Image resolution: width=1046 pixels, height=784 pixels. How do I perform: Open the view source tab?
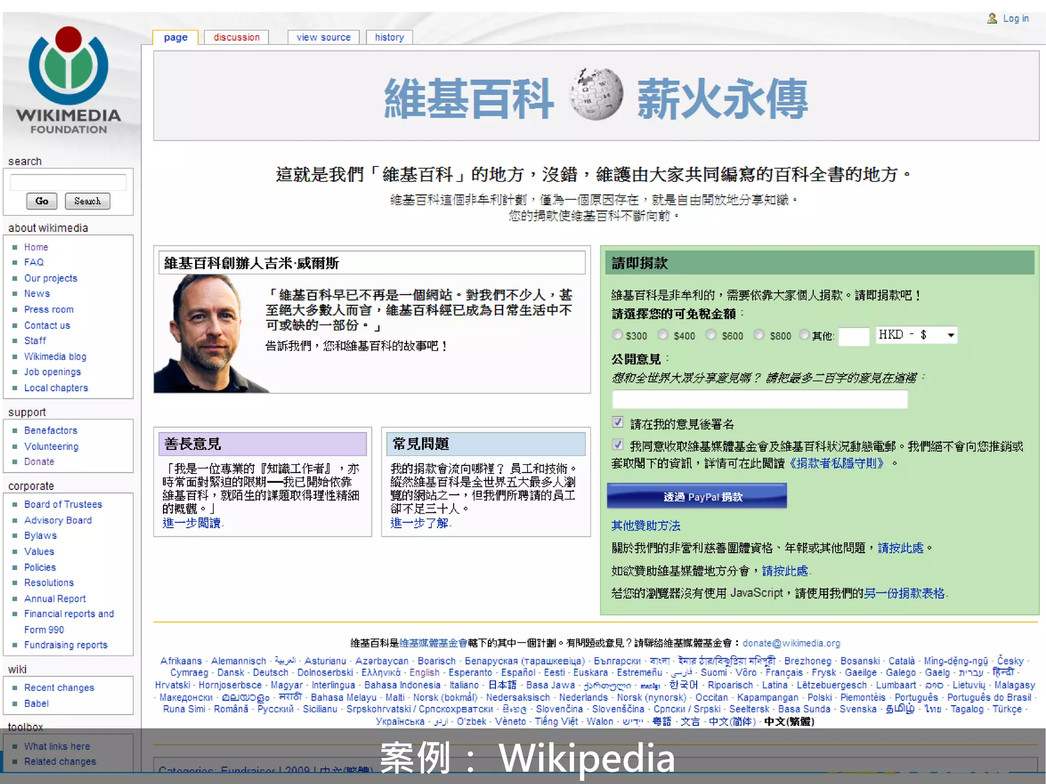coord(323,37)
